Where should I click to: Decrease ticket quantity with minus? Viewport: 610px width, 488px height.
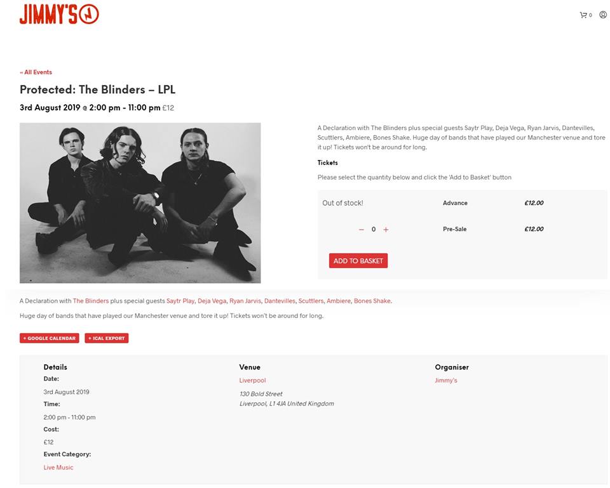pyautogui.click(x=362, y=230)
